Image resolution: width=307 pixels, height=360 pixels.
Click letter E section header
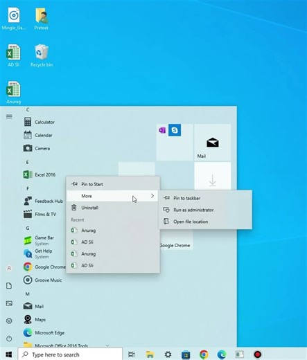pyautogui.click(x=27, y=163)
